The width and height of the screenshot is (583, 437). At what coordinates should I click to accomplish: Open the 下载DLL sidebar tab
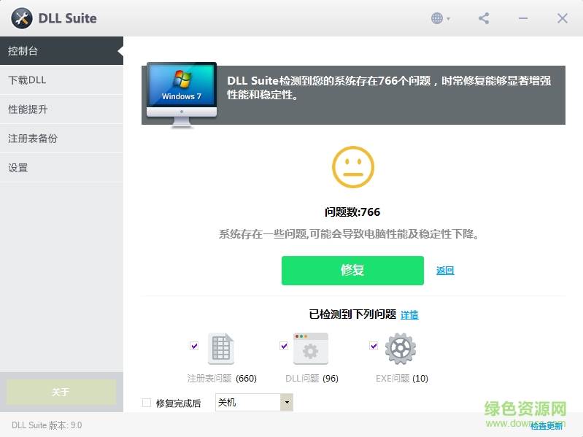coord(61,80)
